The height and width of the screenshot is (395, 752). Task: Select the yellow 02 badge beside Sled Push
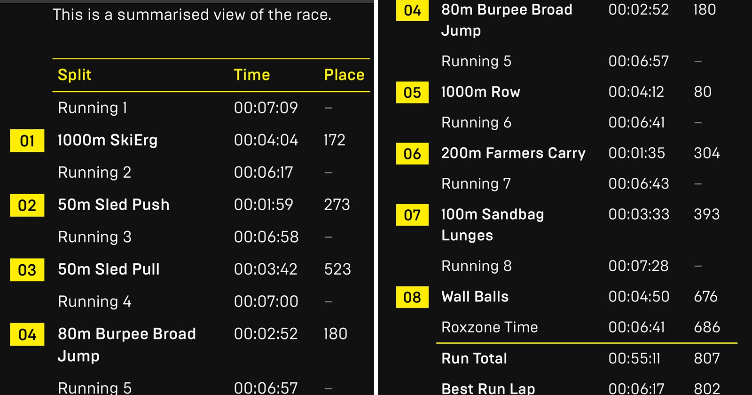point(27,205)
